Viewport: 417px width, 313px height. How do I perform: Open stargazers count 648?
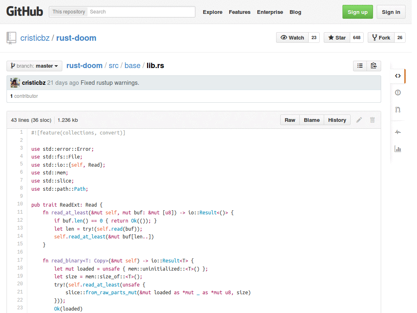[x=357, y=37]
